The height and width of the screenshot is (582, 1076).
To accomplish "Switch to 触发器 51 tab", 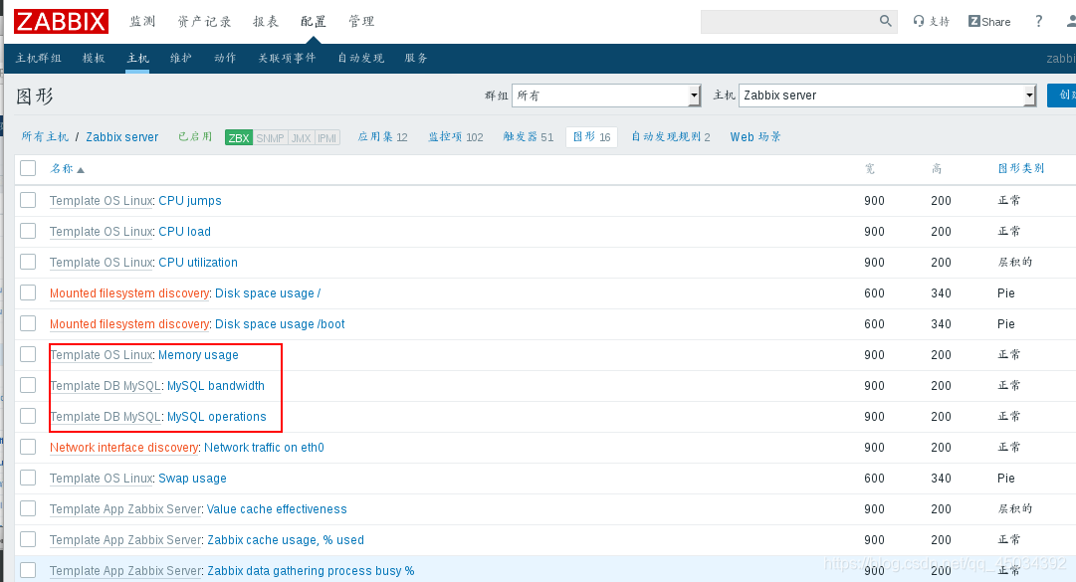I will pyautogui.click(x=528, y=137).
